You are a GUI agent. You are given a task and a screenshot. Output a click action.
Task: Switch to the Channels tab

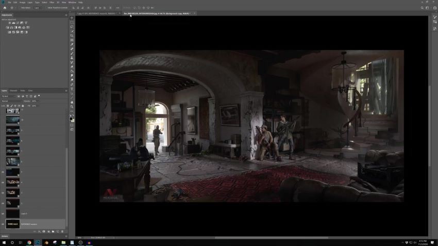(13, 91)
